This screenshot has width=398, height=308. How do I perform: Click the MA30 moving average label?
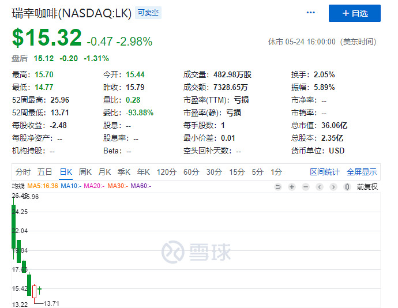point(118,186)
